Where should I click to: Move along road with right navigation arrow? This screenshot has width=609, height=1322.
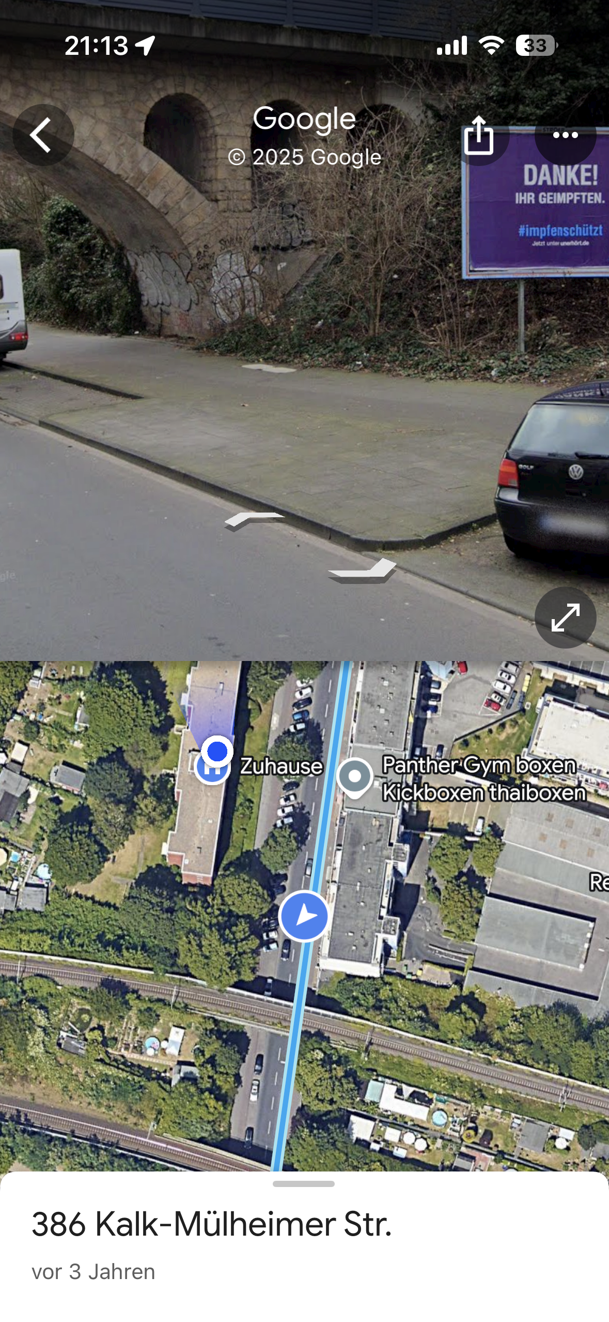pyautogui.click(x=362, y=570)
